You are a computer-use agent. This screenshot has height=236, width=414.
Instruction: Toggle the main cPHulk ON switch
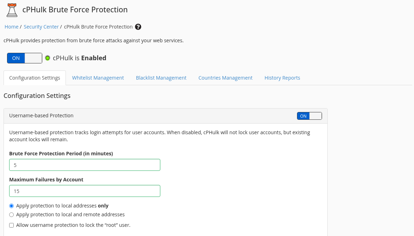pyautogui.click(x=25, y=58)
